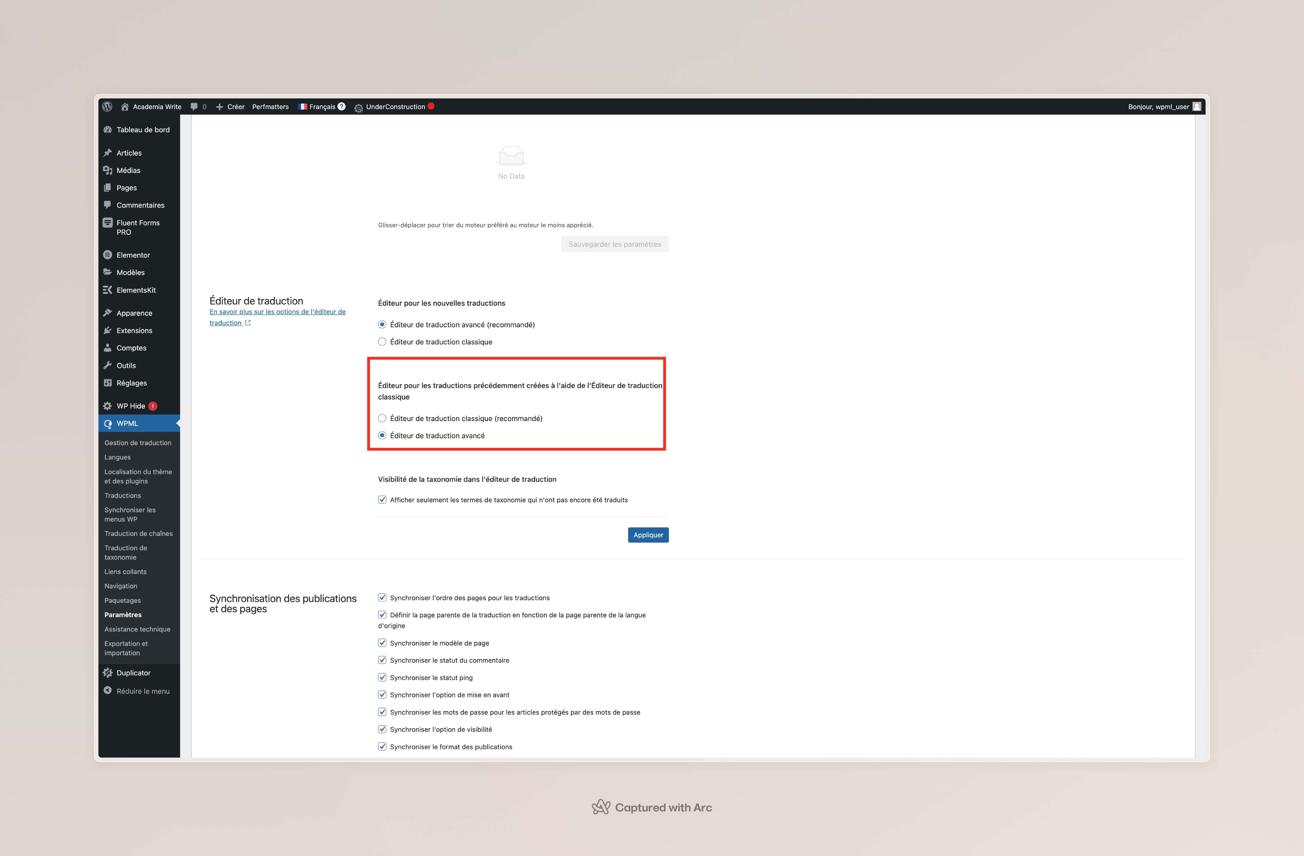The image size is (1304, 856).
Task: Open the Navigation submenu item
Action: tap(121, 586)
